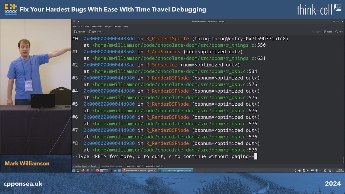
Task: Open the View menu
Action: tap(87, 26)
